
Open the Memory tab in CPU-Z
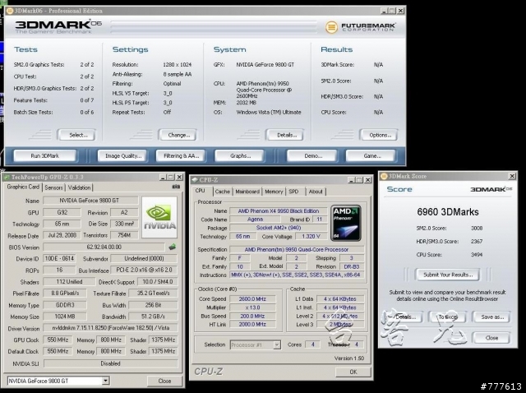click(274, 192)
